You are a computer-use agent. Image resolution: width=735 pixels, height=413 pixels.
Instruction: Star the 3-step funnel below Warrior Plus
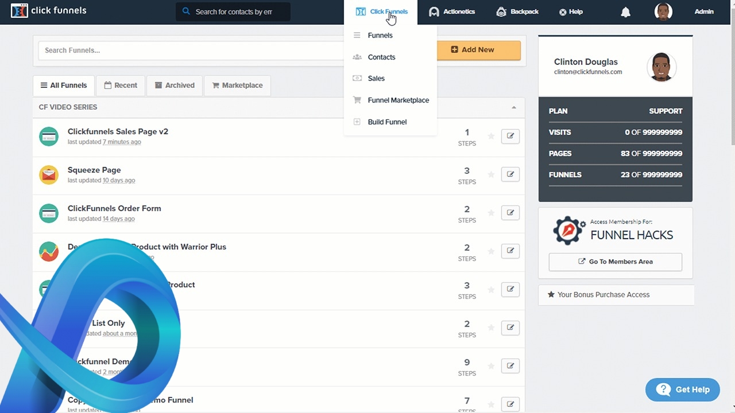pyautogui.click(x=491, y=289)
